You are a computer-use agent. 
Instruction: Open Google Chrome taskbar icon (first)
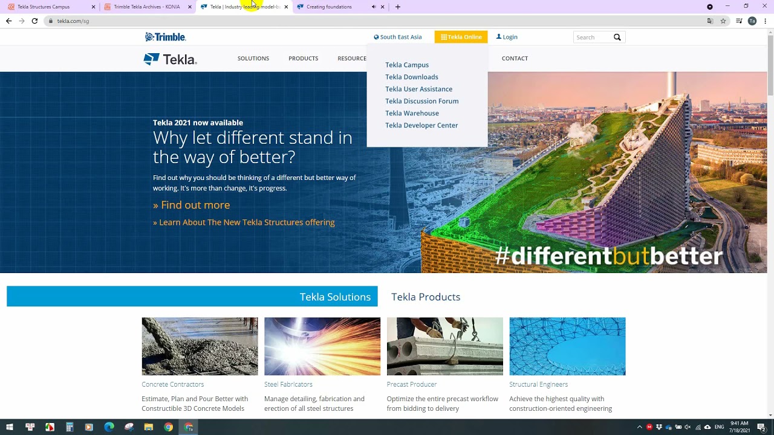(169, 427)
